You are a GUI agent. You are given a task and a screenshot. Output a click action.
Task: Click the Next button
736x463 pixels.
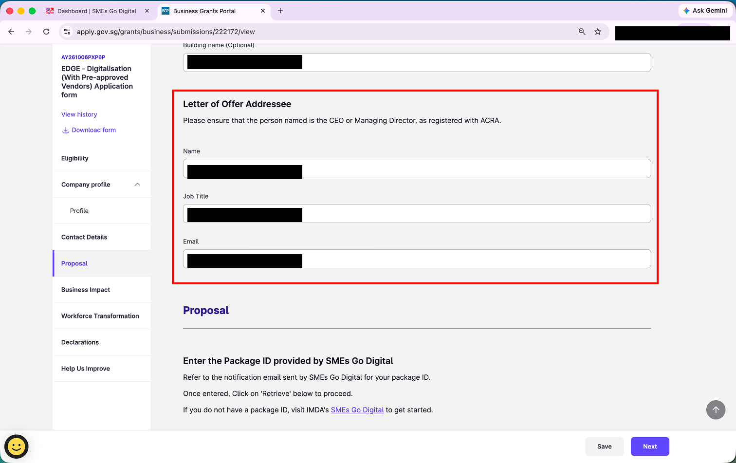click(x=650, y=446)
